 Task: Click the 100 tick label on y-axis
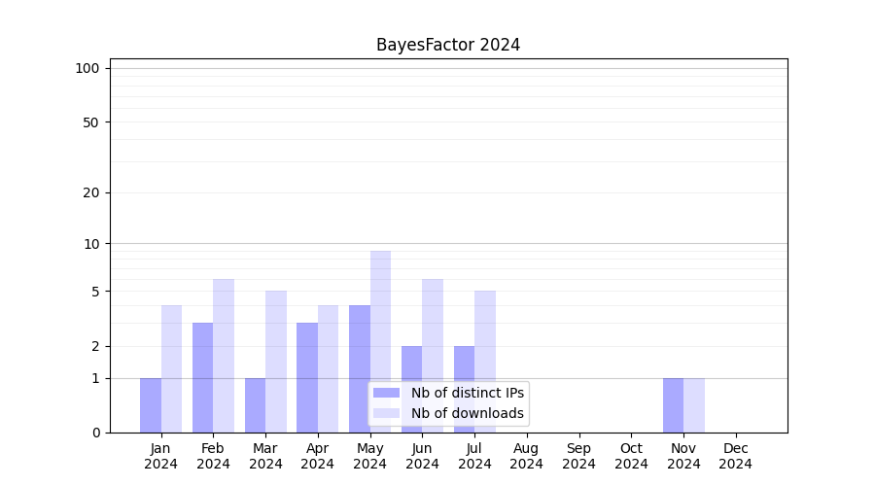pyautogui.click(x=87, y=68)
